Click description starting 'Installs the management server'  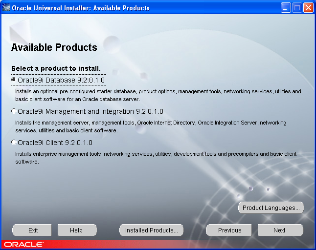pos(151,126)
